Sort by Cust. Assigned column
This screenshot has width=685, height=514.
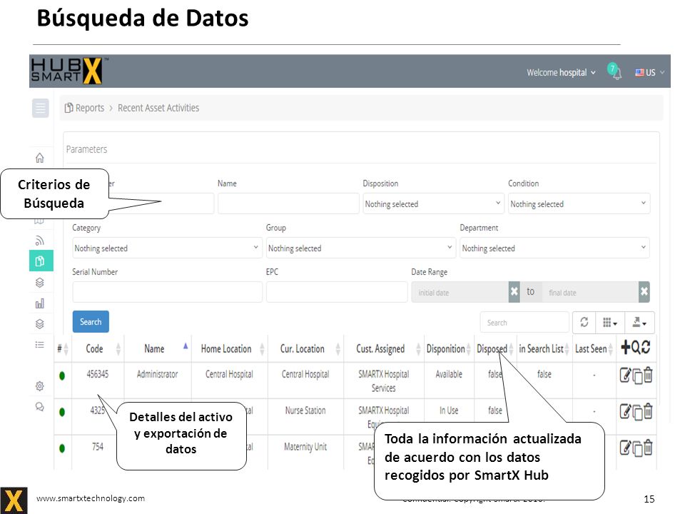(x=384, y=349)
